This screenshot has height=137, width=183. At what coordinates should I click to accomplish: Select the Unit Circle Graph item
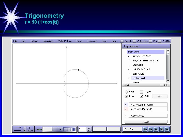pos(141,69)
